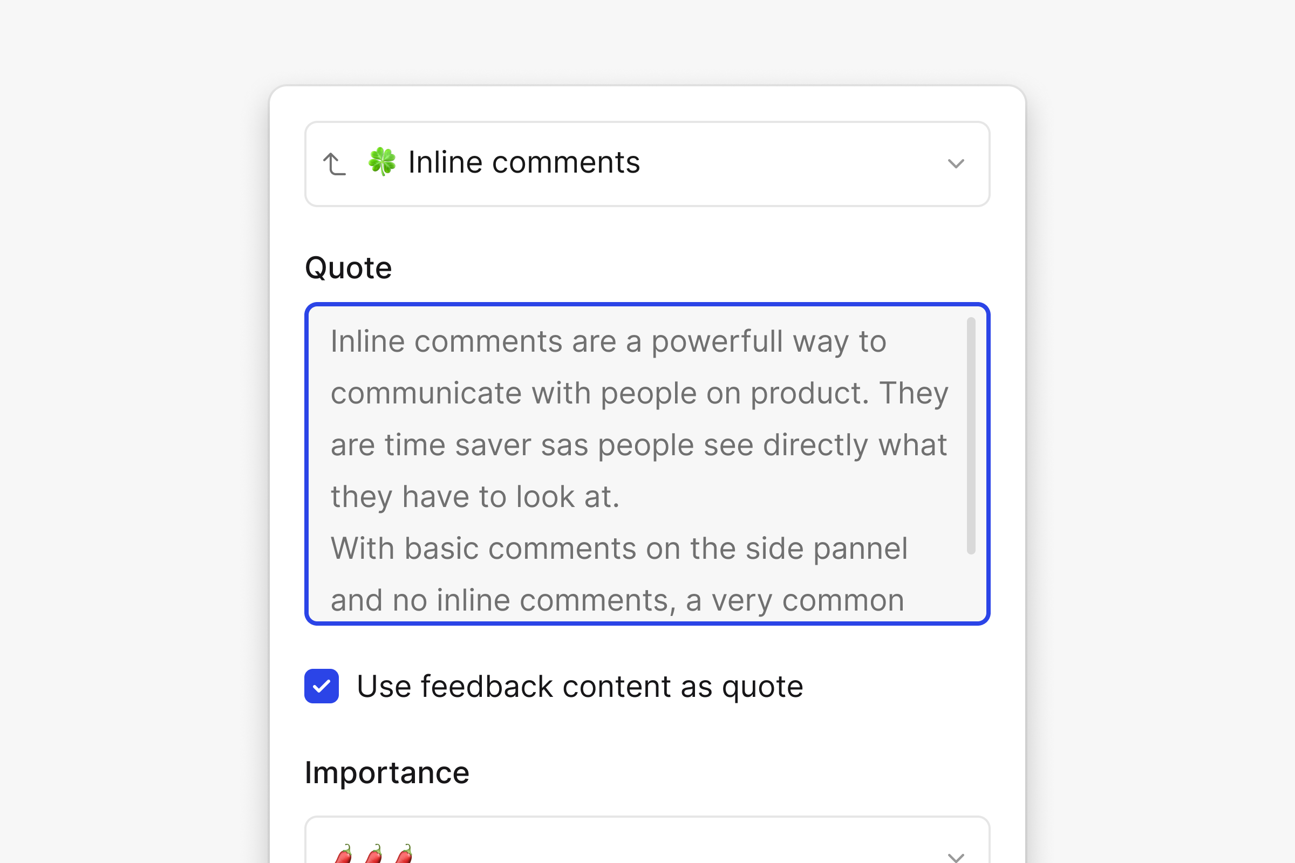Click the 'Use feedback content as quote' label
The height and width of the screenshot is (863, 1295).
click(x=580, y=686)
